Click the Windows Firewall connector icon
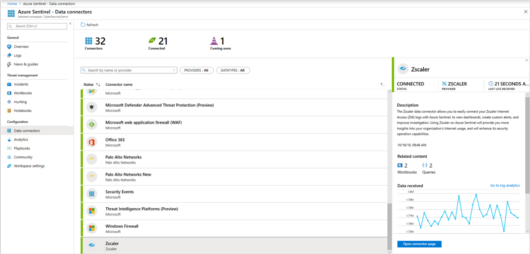Image resolution: width=530 pixels, height=254 pixels. pos(91,228)
